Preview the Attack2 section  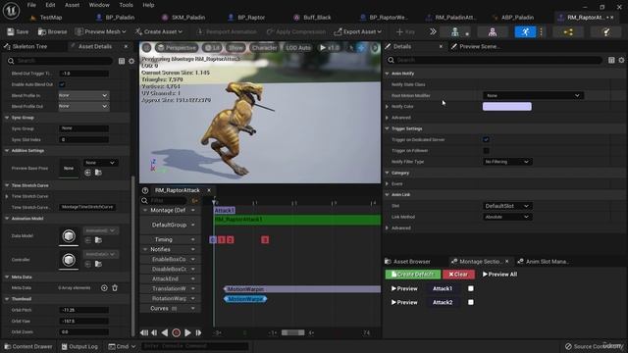tap(404, 302)
